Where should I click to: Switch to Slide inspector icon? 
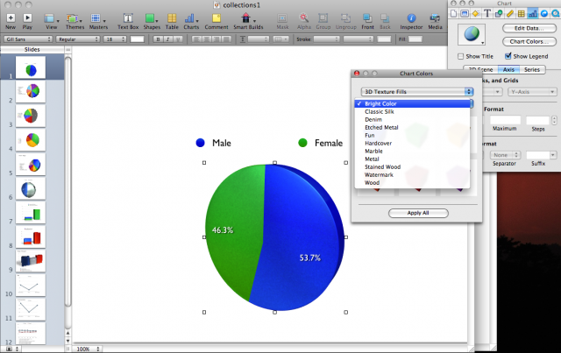[x=465, y=14]
